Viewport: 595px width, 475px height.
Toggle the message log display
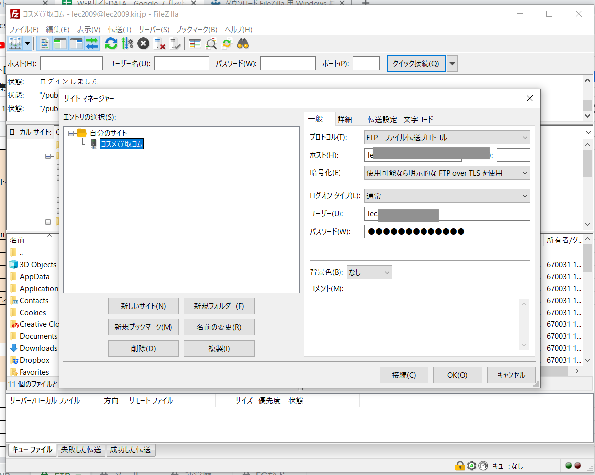coord(45,44)
